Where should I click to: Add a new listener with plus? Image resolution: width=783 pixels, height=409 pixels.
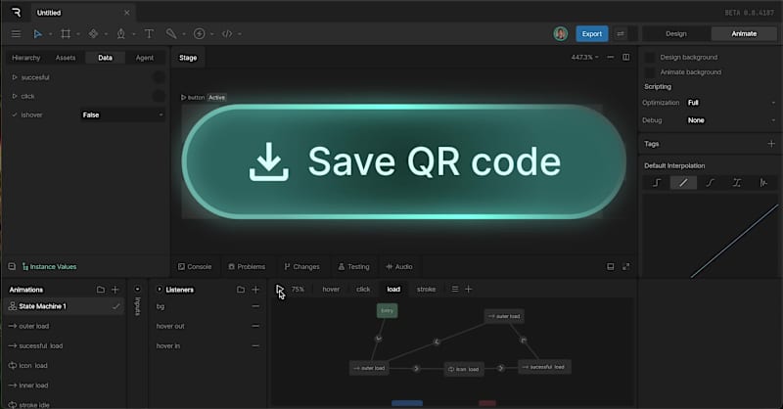click(x=255, y=290)
